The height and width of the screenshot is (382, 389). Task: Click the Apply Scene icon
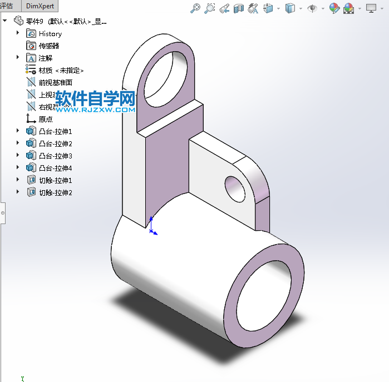[x=348, y=8]
